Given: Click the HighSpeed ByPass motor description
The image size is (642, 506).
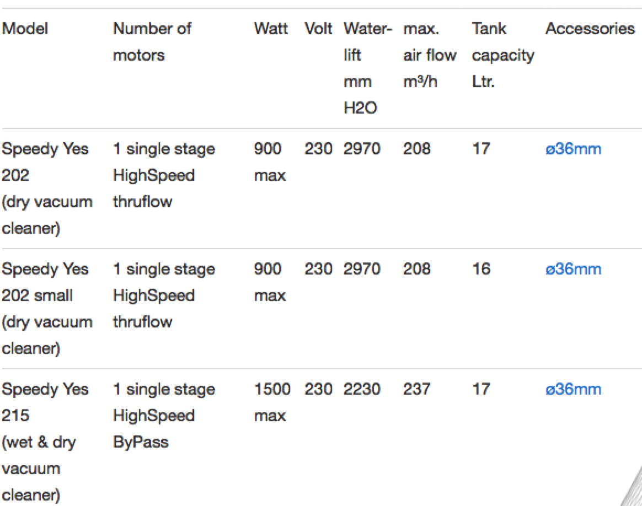Looking at the screenshot, I should pos(164,415).
